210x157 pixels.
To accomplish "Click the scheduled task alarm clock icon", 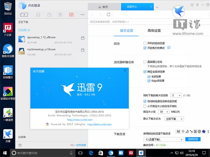I will 20,145.
